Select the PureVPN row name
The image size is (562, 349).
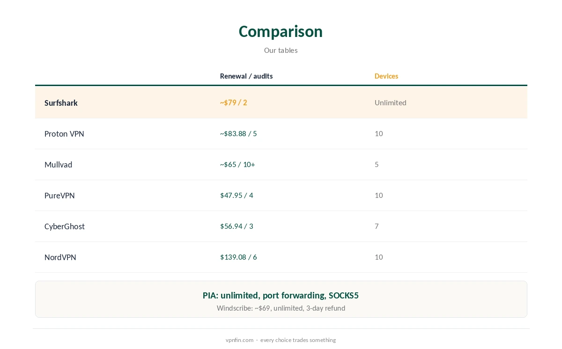pos(59,196)
